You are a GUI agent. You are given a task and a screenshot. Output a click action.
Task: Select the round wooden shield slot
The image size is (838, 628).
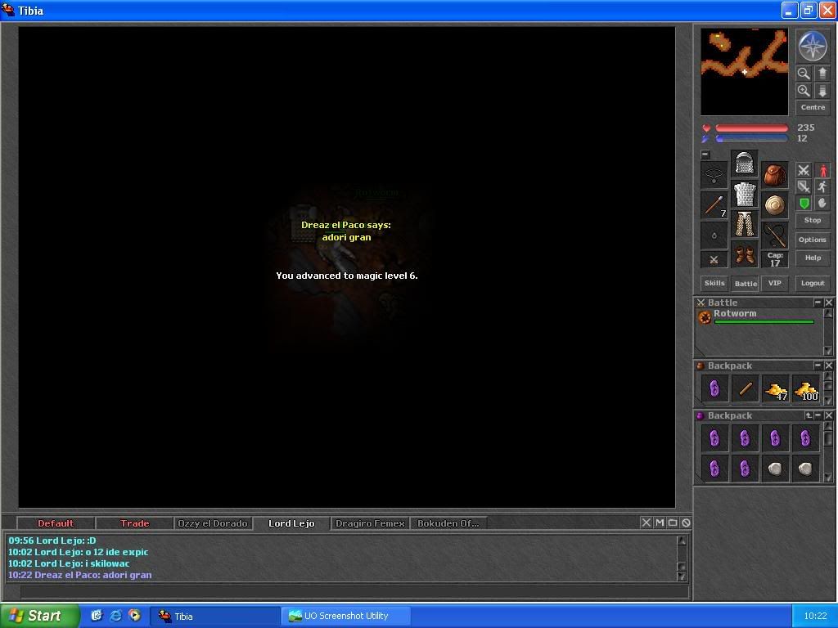pos(775,205)
